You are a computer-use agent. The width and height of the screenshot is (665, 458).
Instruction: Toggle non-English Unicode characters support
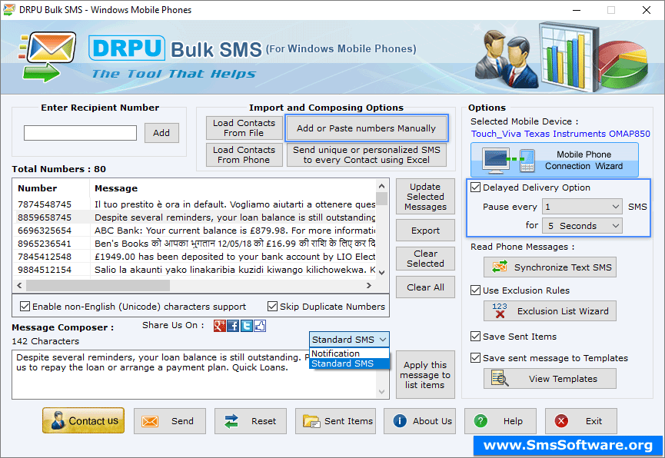point(25,306)
